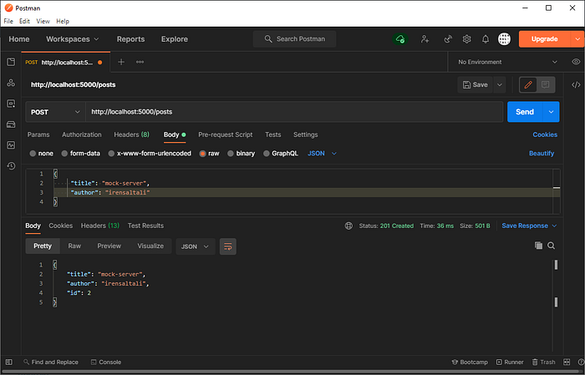Click the network globe icon near Status
The image size is (585, 375).
tap(348, 226)
